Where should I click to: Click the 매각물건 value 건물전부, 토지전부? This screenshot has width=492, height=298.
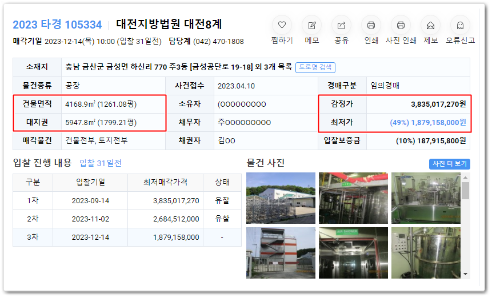(x=97, y=140)
